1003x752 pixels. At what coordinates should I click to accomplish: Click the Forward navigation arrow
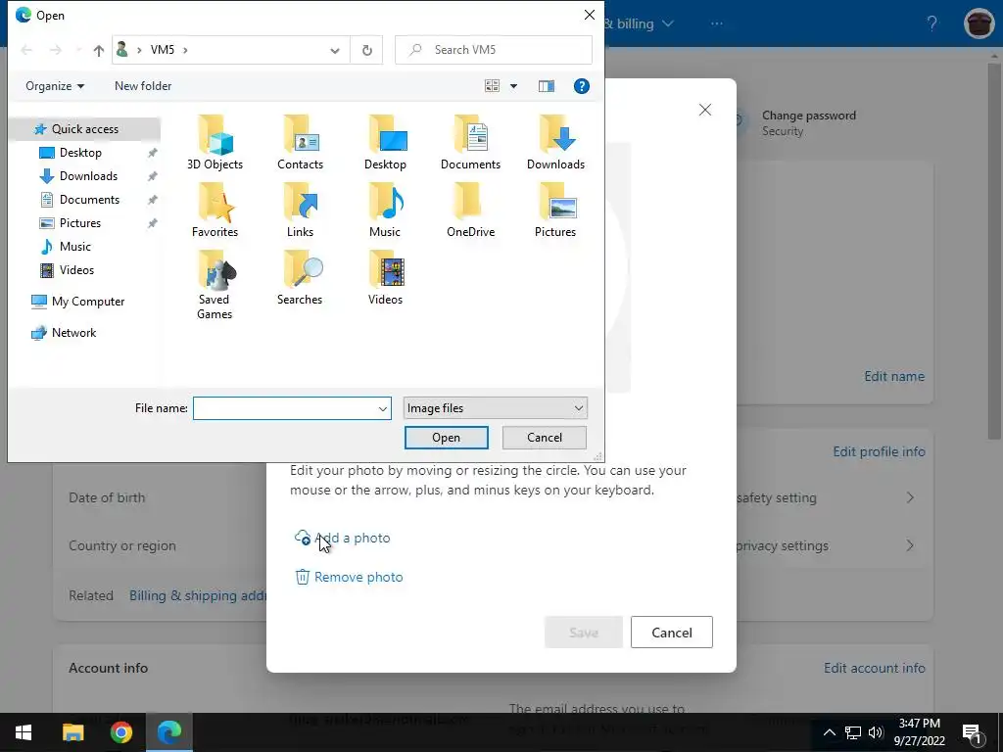56,50
